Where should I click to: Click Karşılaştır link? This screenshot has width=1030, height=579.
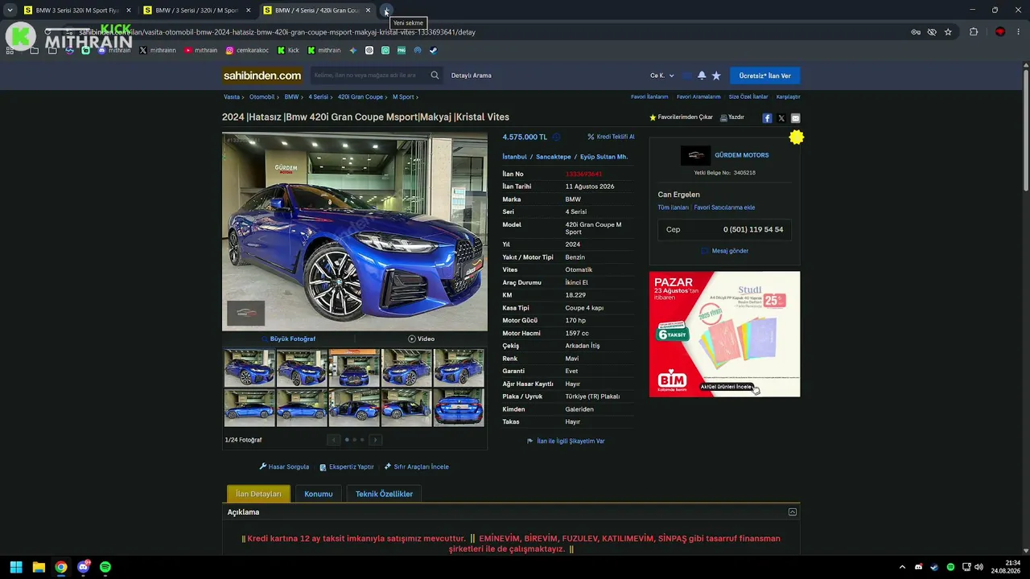tap(788, 96)
